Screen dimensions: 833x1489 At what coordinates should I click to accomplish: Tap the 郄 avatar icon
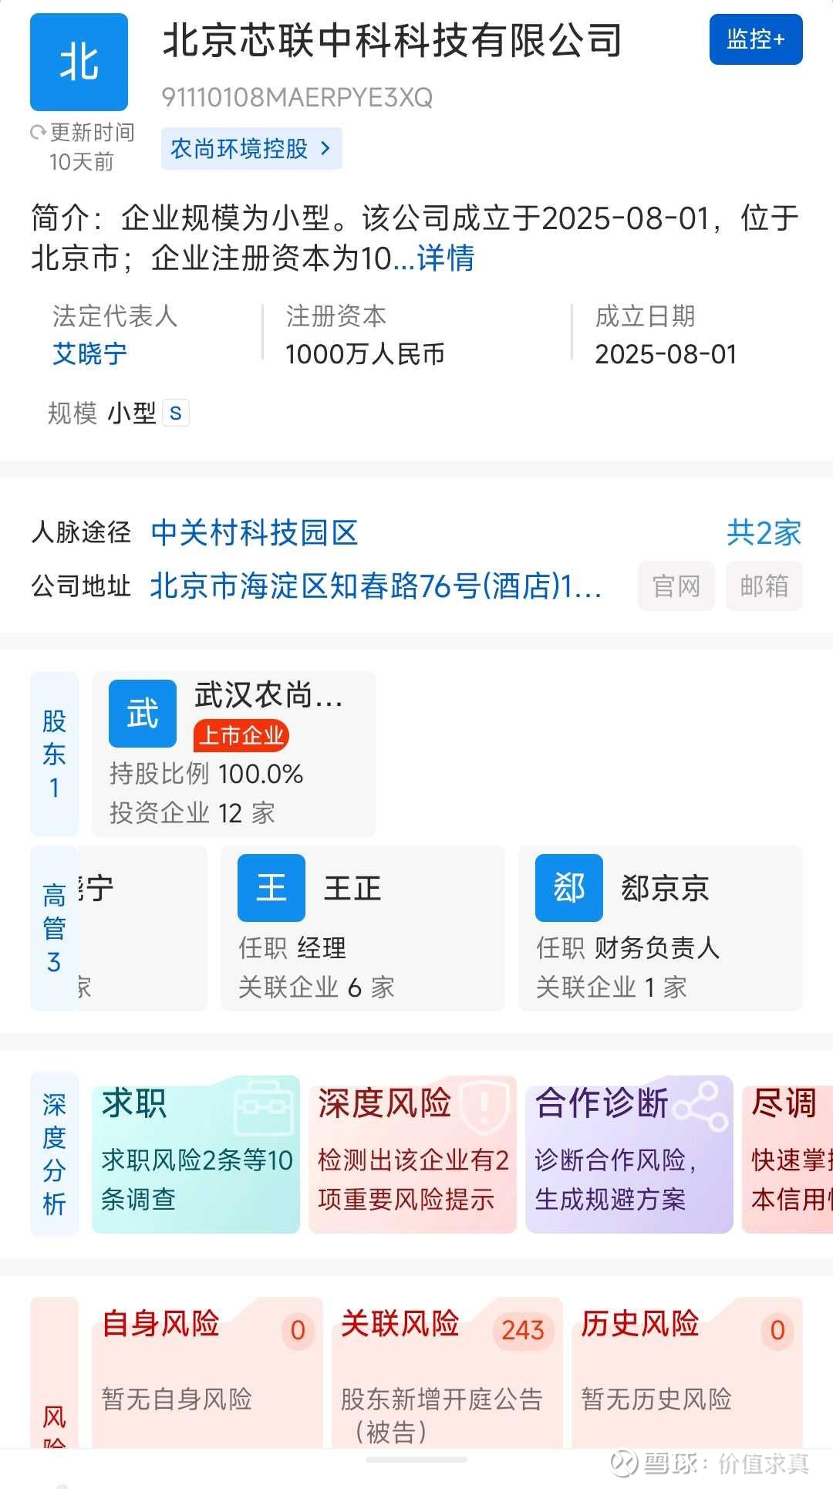click(x=569, y=888)
